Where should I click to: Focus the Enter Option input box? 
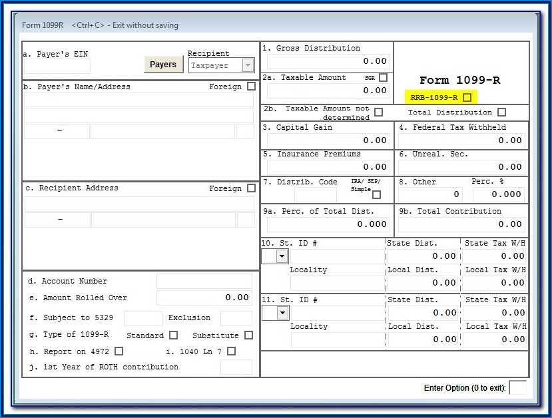[x=517, y=388]
